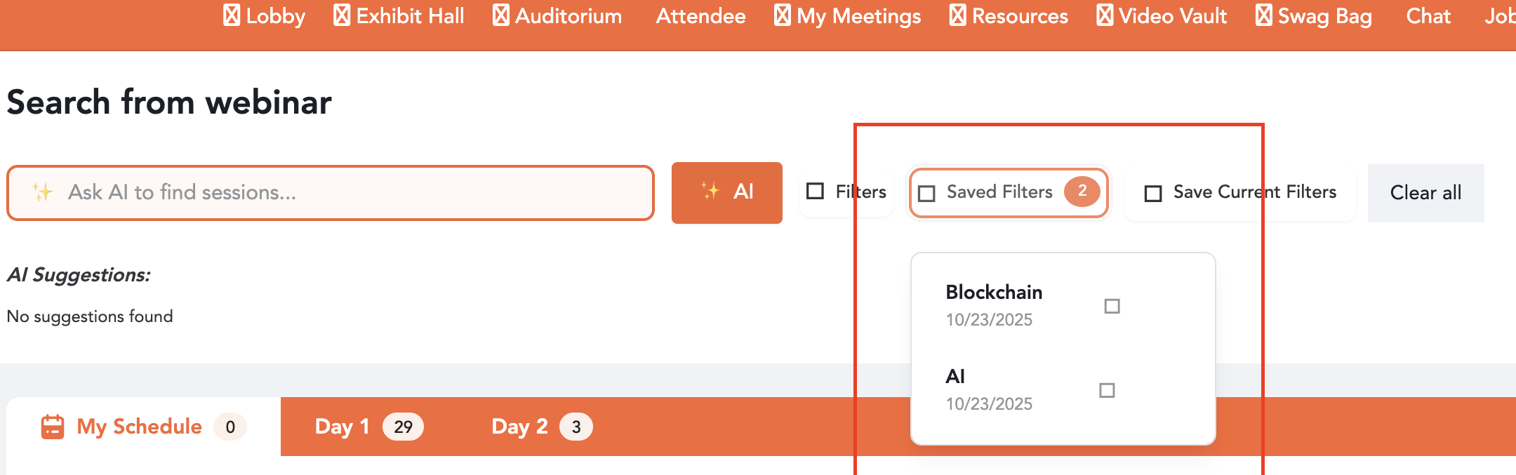Click the Clear all button

pos(1425,193)
